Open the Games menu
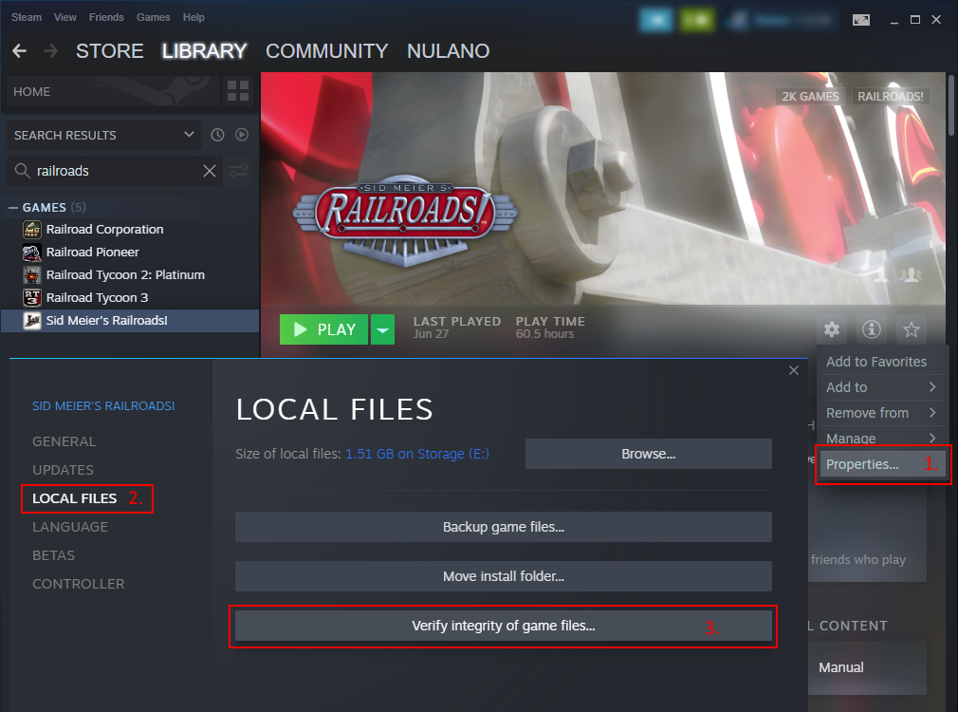Viewport: 958px width, 712px height. (154, 17)
